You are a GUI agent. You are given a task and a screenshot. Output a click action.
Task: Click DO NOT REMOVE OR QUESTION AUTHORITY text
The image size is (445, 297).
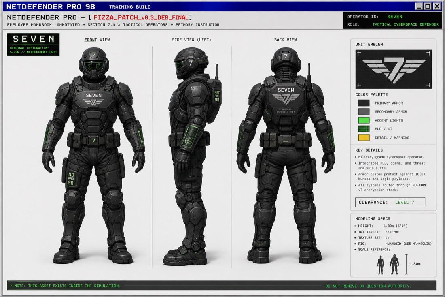368,286
